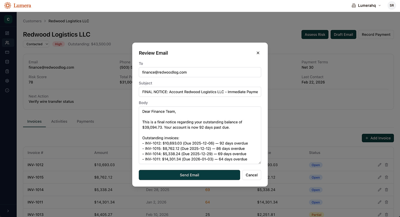Edit invoice INV-1014 pencil icon
The height and width of the screenshot is (217, 400).
380,190
